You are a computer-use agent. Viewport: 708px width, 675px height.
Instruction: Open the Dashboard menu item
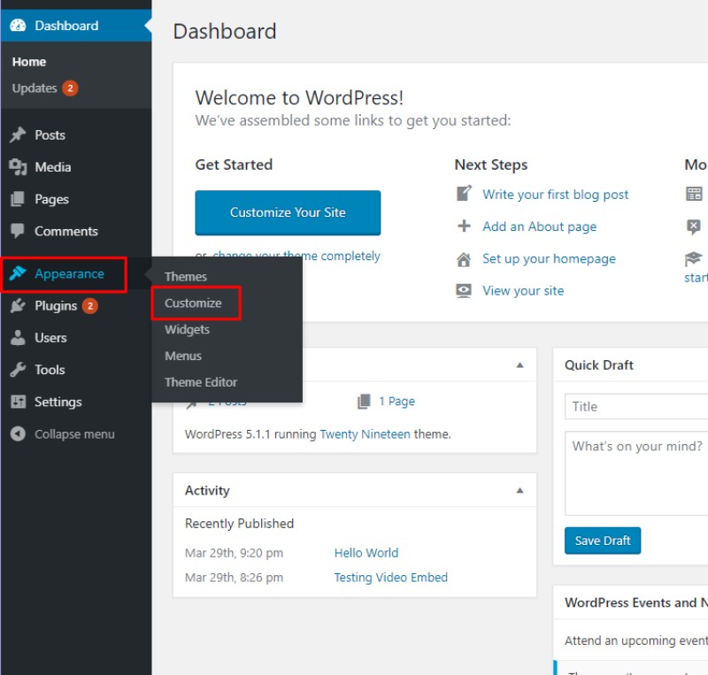pyautogui.click(x=76, y=26)
